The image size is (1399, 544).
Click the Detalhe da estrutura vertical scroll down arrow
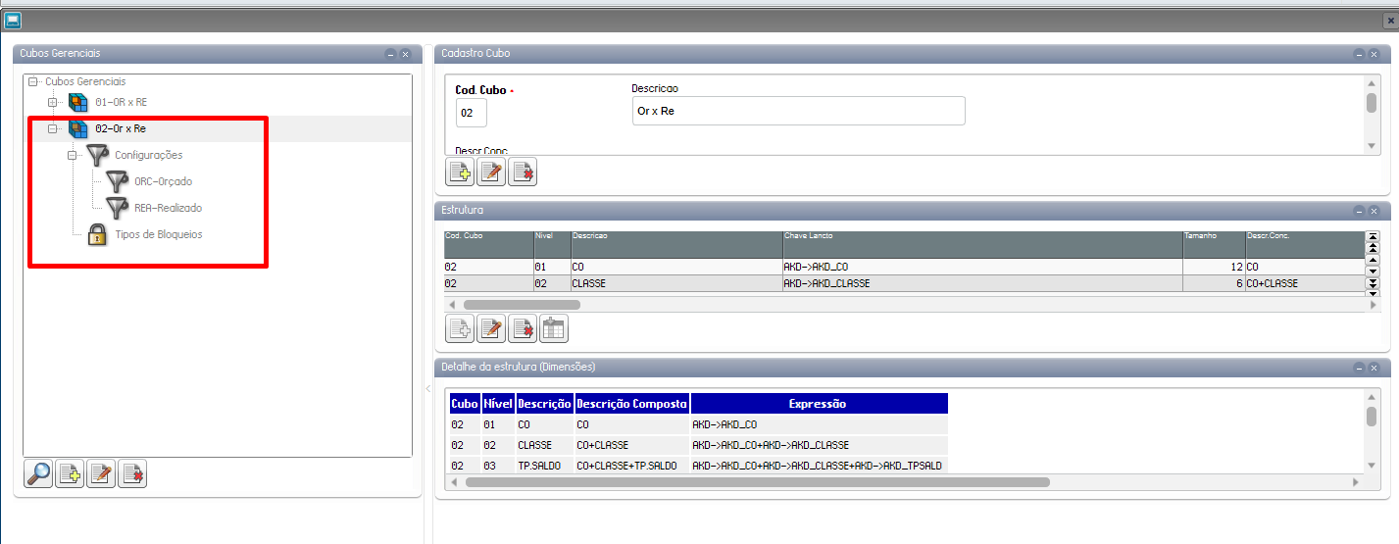[1372, 466]
